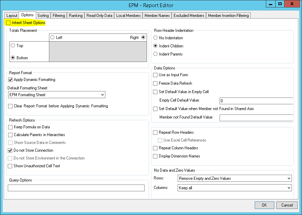Viewport: 302px width, 215px height.
Task: Uncheck Apply Dynamic Formatting
Action: pos(10,80)
